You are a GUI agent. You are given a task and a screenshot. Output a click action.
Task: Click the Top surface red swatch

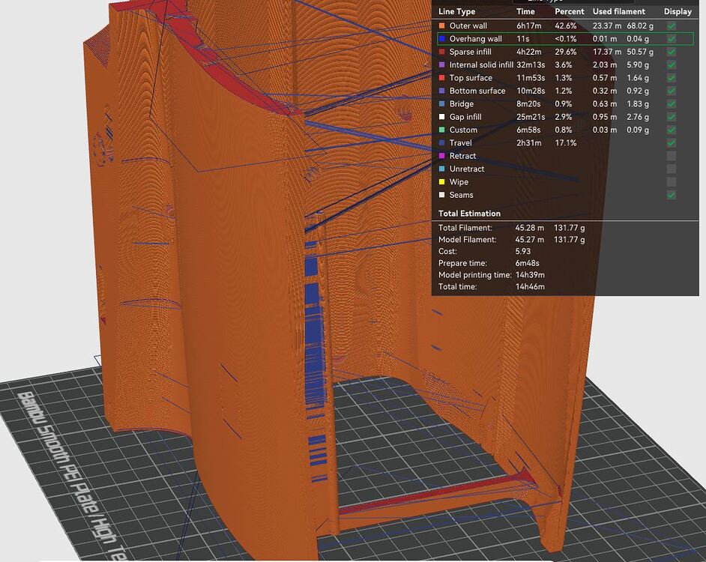coord(441,79)
